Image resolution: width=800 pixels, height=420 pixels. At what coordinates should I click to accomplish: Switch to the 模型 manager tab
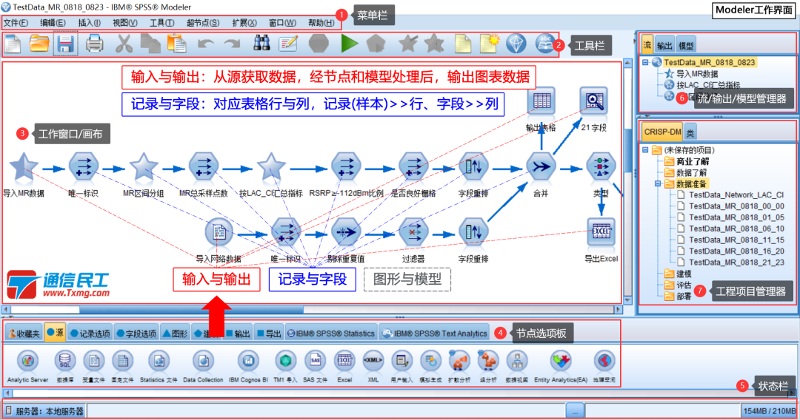point(686,45)
